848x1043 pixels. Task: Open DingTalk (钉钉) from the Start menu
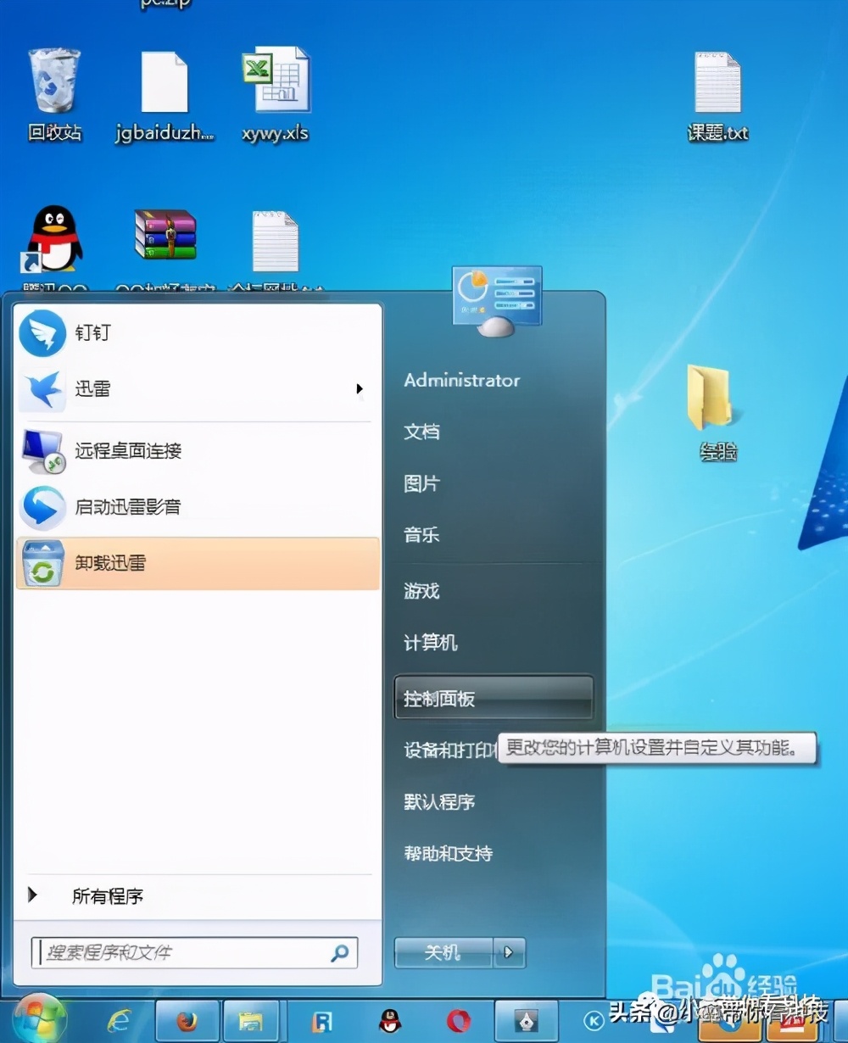click(93, 332)
